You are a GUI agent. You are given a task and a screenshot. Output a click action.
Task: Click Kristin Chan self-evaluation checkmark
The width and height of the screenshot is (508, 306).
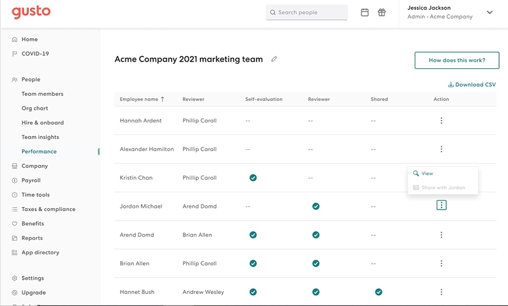coord(253,178)
